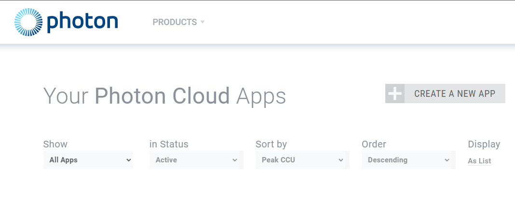
Task: Click Create a New App button
Action: coord(445,93)
